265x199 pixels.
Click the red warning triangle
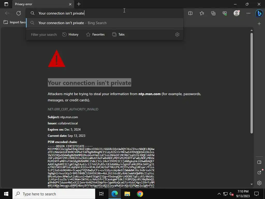(57, 59)
